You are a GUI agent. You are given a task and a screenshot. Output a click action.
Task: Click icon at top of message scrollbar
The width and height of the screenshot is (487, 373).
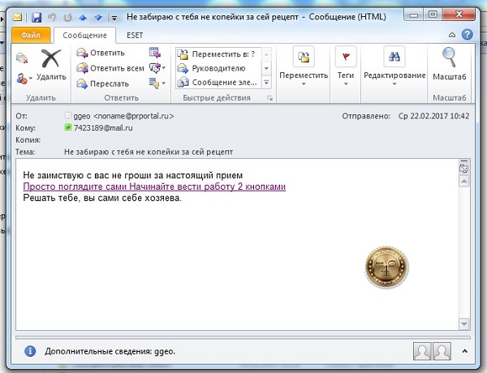pos(463,169)
